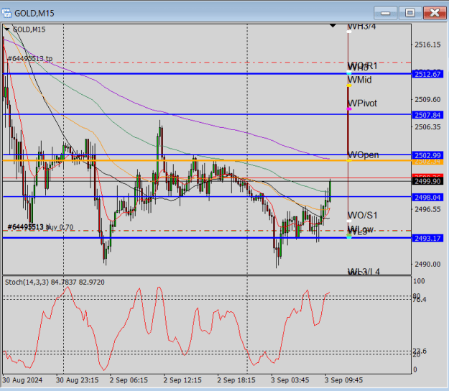This screenshot has height=391, width=449.
Task: Click the 2 Sep 18:15 time label
Action: coord(236,380)
